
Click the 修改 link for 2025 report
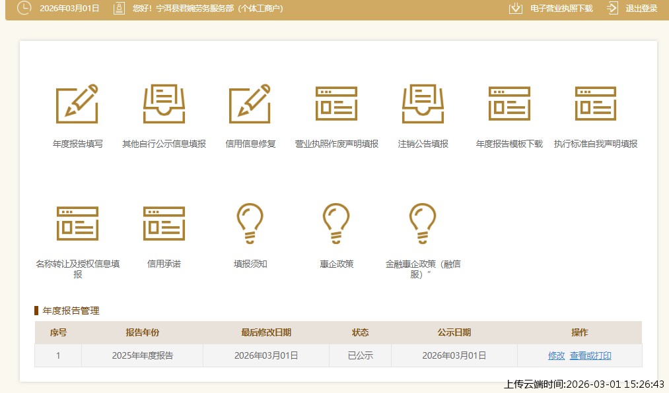(x=556, y=355)
